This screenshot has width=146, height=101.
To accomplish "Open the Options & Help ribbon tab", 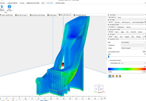I will [x=60, y=3].
